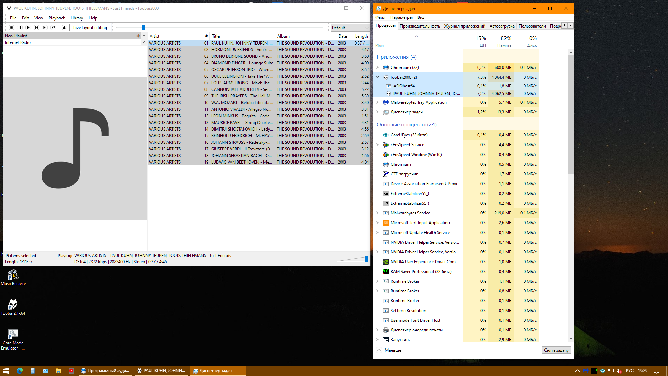Collapse details with the Меньше toggle
Viewport: 668px width, 376px height.
[389, 350]
